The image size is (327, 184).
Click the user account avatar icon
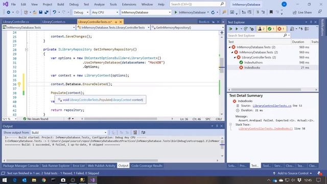[284, 4]
